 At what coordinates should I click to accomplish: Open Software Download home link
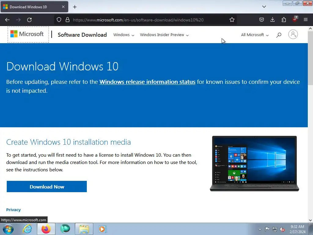[82, 35]
